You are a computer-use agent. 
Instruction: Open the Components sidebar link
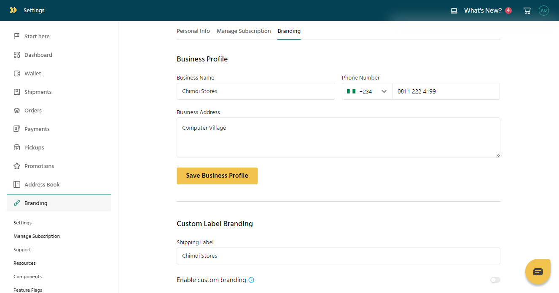pos(27,277)
